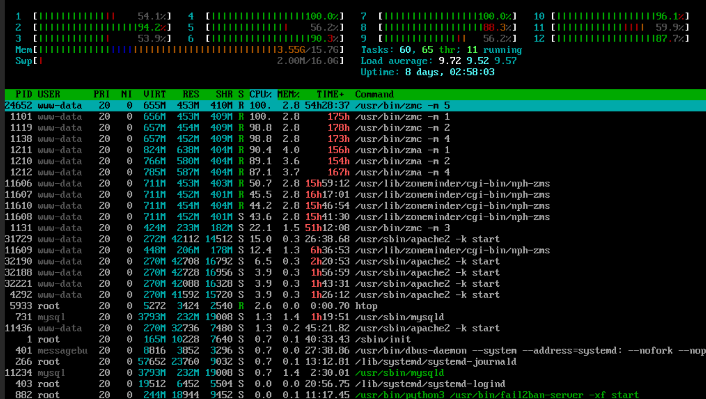706x399 pixels.
Task: Click the Command column header
Action: 374,94
